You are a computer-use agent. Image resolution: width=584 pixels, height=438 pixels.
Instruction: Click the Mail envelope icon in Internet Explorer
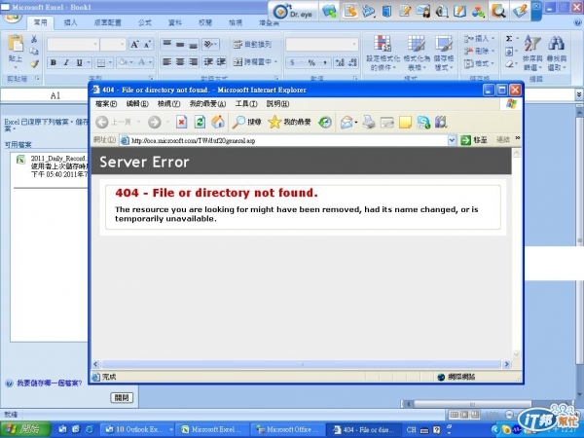tap(347, 122)
